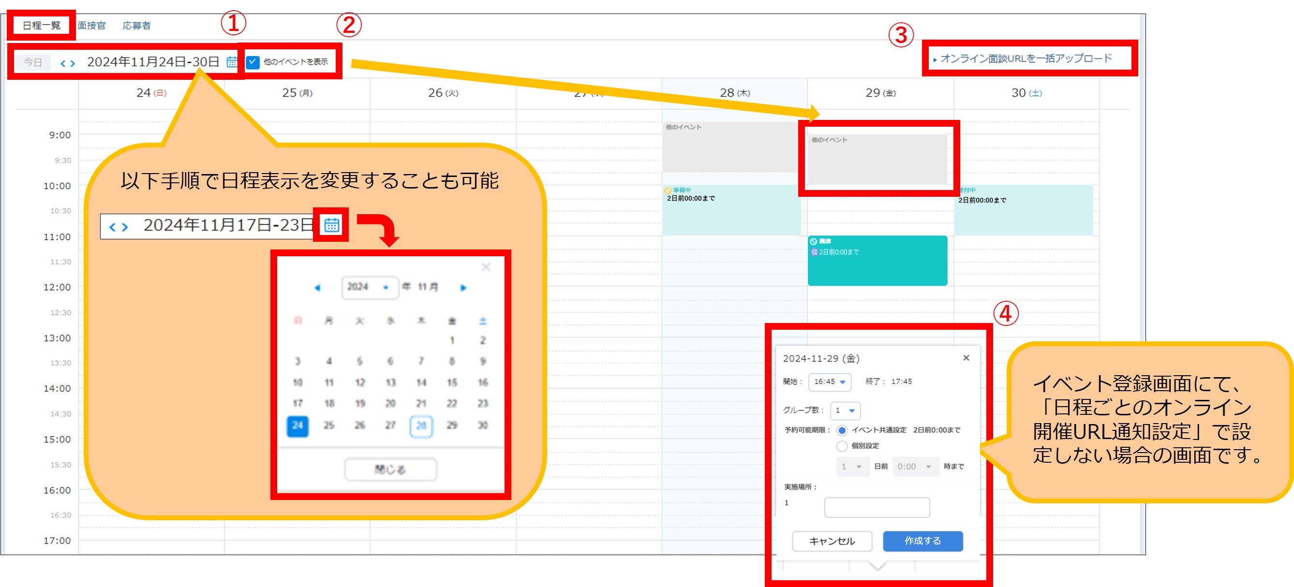Select the 29 (金) day header
The height and width of the screenshot is (587, 1294).
click(x=880, y=93)
